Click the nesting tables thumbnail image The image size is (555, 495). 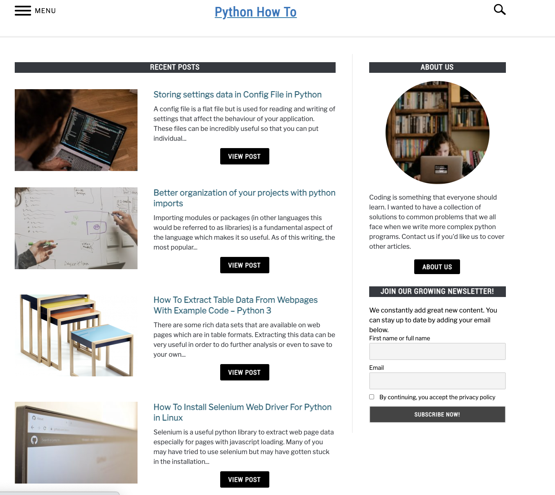(76, 335)
